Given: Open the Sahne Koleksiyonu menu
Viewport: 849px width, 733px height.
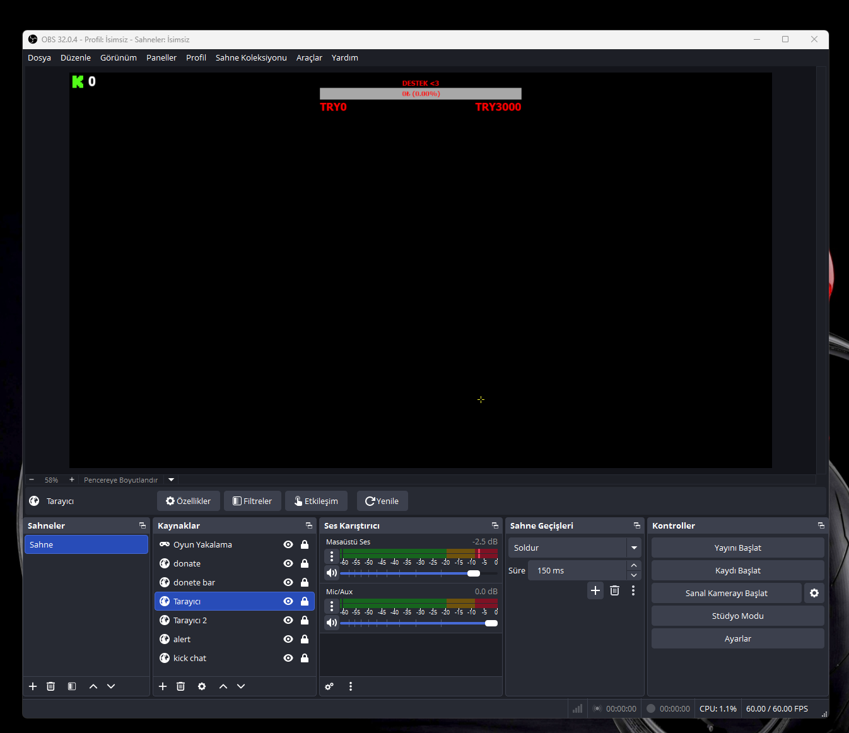Looking at the screenshot, I should point(251,57).
